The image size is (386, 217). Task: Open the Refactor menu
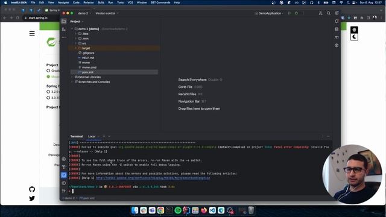[x=89, y=2]
